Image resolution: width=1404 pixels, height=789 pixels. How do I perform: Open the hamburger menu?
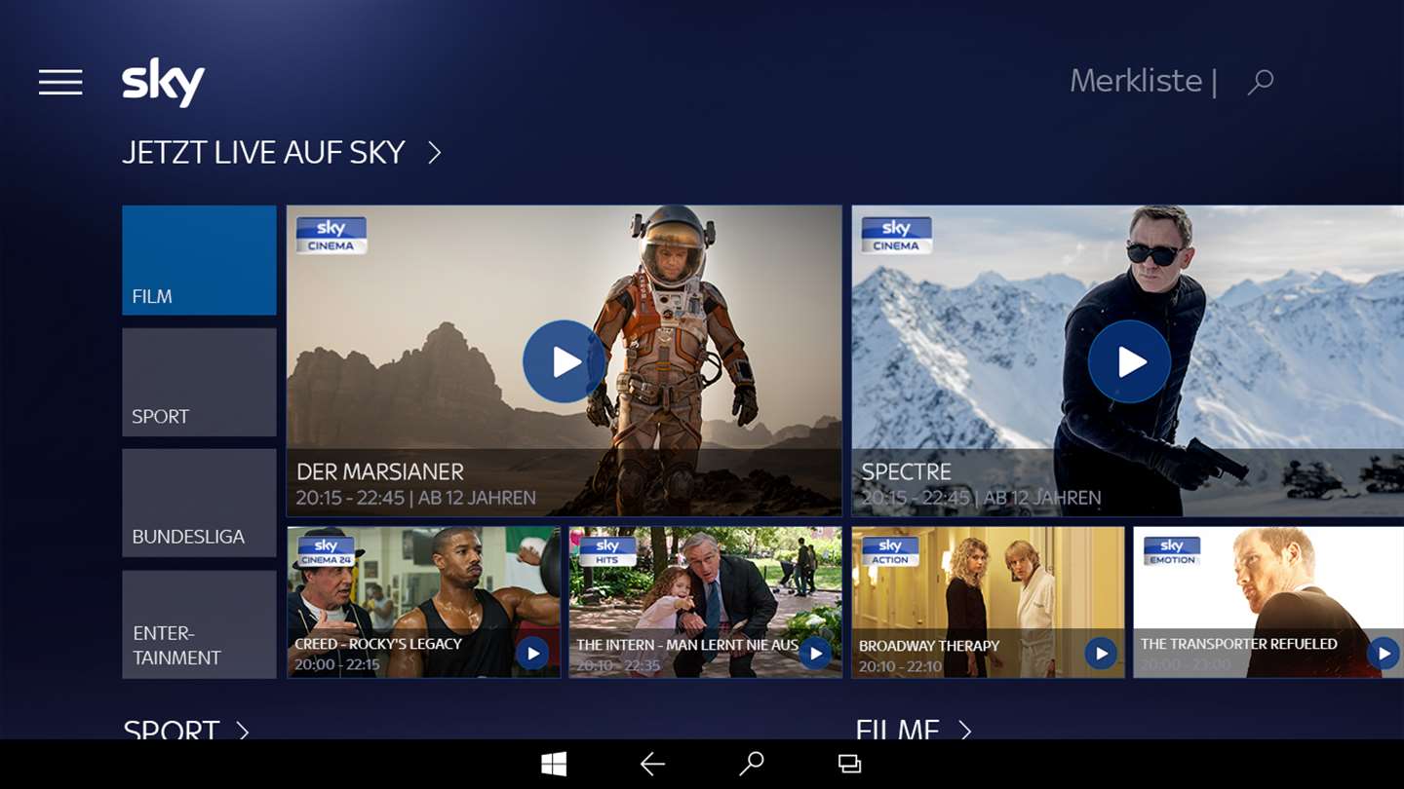tap(60, 82)
